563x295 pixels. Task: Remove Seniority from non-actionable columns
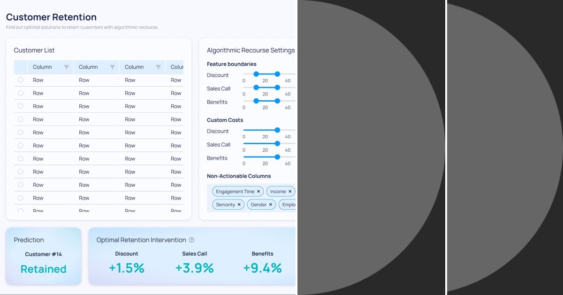tap(239, 205)
